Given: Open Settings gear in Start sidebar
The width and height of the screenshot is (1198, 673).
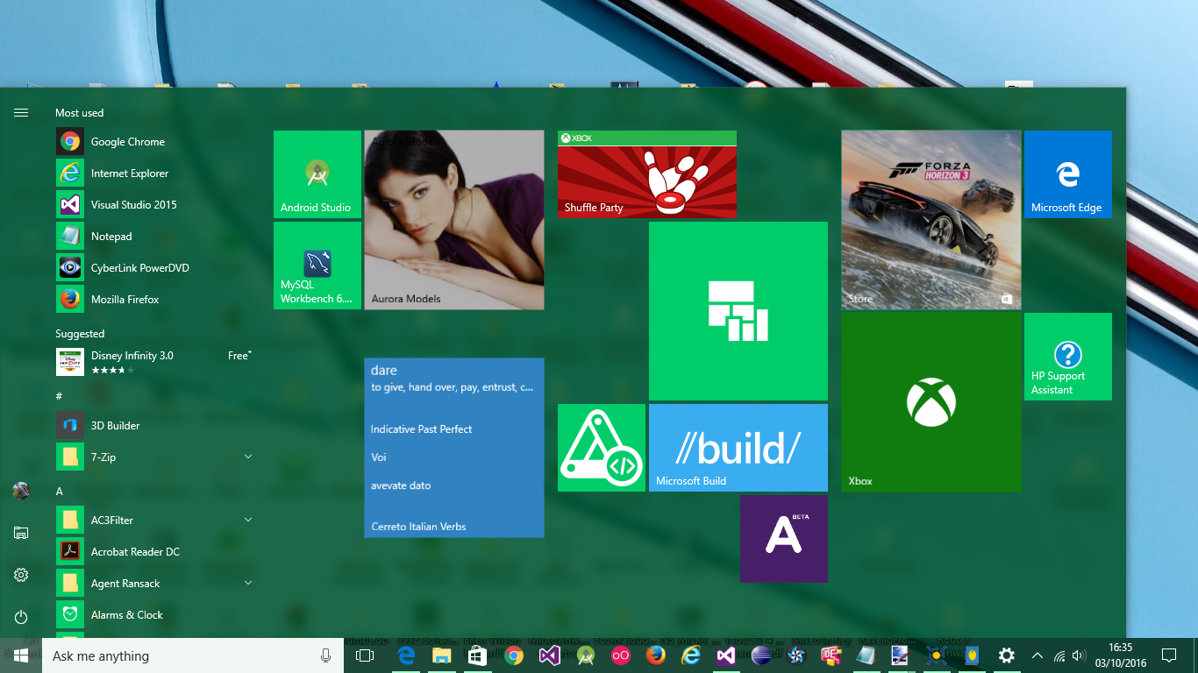Looking at the screenshot, I should click(21, 575).
